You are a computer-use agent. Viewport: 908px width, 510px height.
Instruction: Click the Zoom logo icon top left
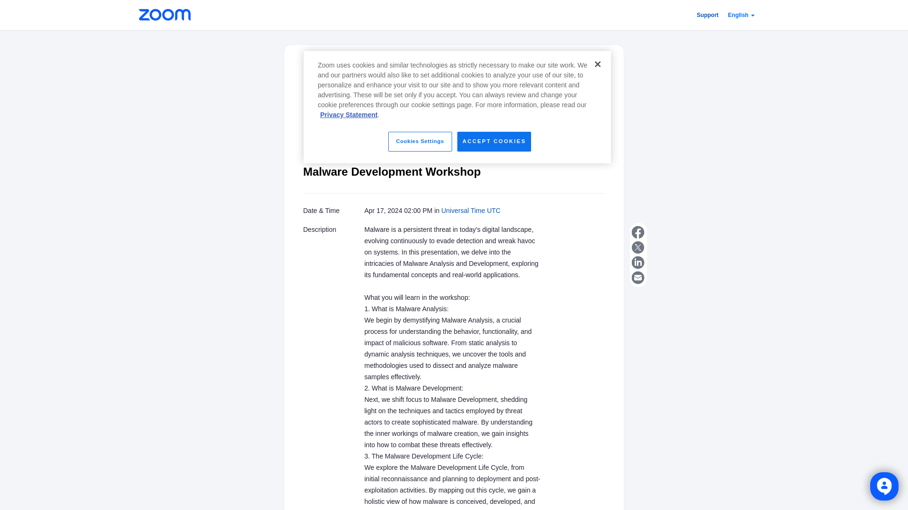pos(165,14)
